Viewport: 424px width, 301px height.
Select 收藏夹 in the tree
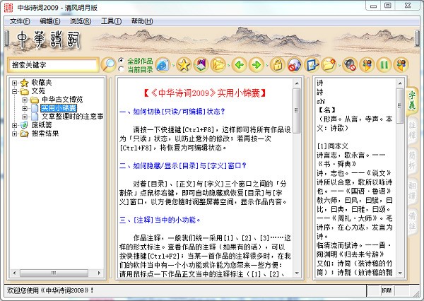[x=42, y=82]
